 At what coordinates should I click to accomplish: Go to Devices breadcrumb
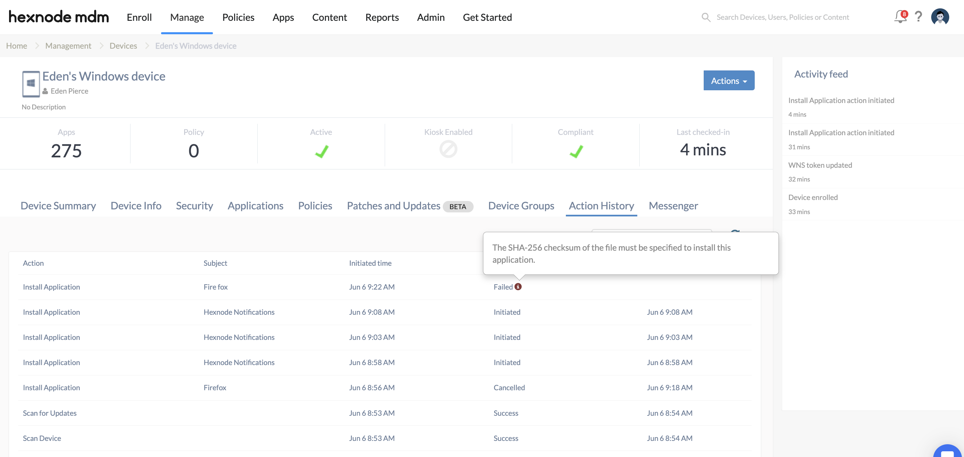pos(123,46)
